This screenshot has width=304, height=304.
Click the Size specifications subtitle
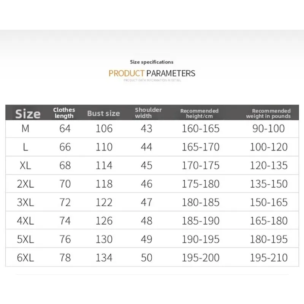152,62
